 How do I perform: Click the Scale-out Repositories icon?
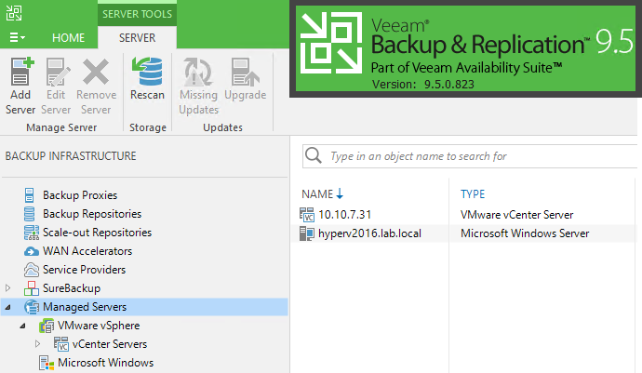pos(32,233)
